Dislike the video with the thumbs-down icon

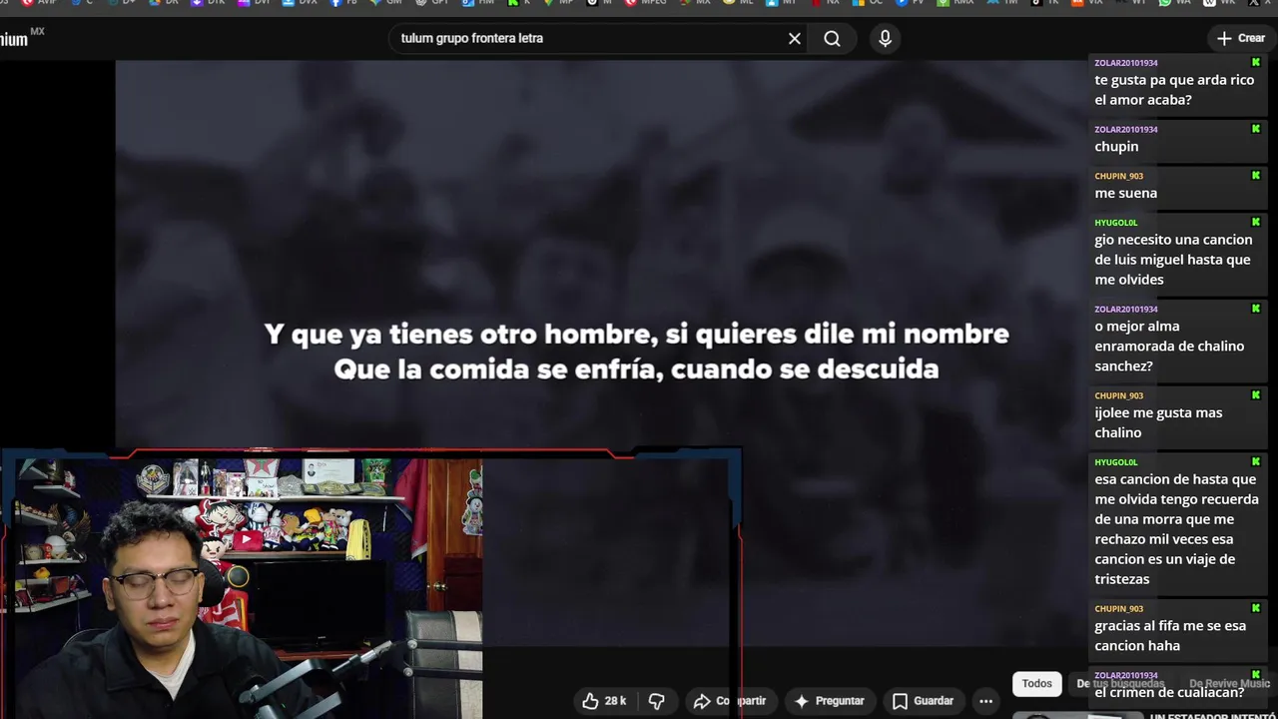(656, 701)
